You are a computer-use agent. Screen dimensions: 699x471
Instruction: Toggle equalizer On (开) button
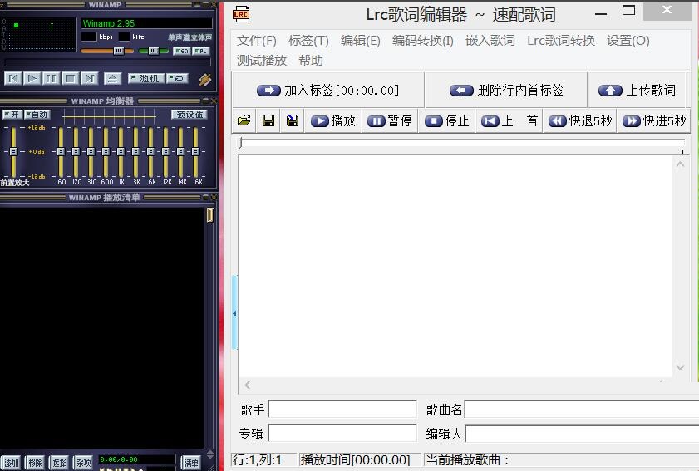pyautogui.click(x=12, y=115)
